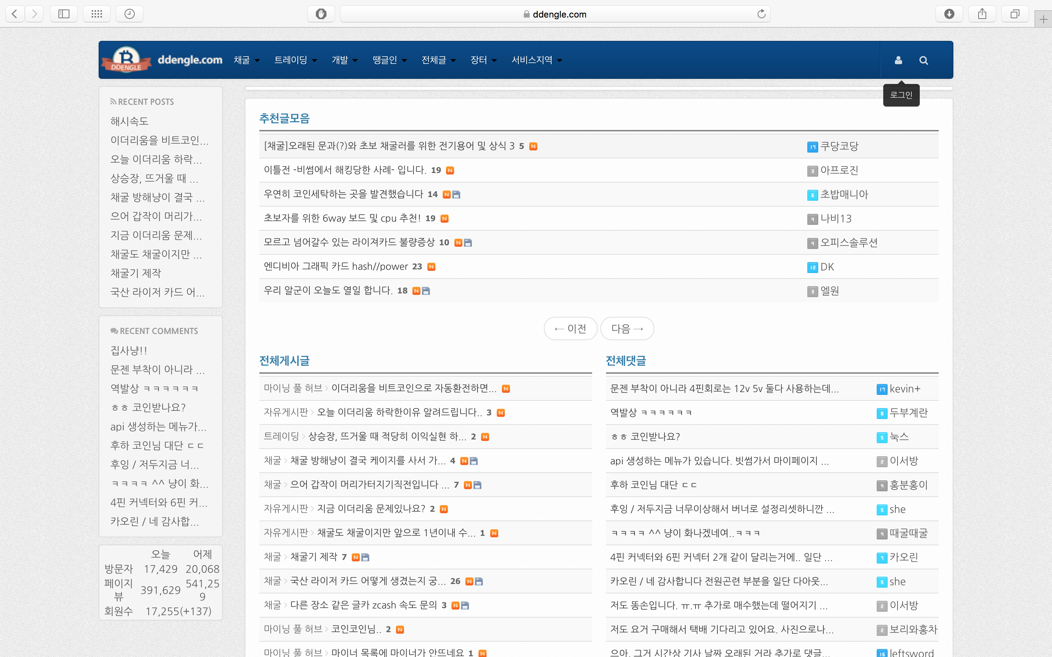The height and width of the screenshot is (657, 1052).
Task: Click the ddengle.com address bar
Action: pos(555,14)
